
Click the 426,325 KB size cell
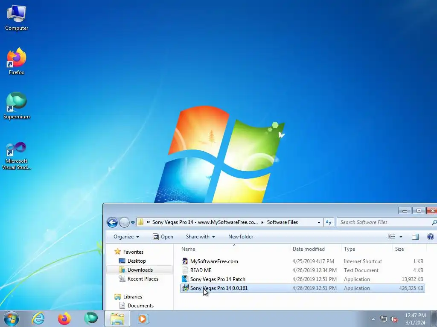[411, 288]
